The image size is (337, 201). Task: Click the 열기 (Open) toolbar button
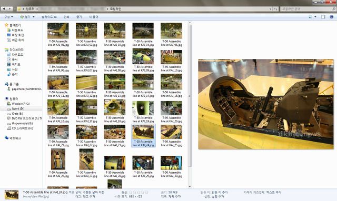point(26,17)
